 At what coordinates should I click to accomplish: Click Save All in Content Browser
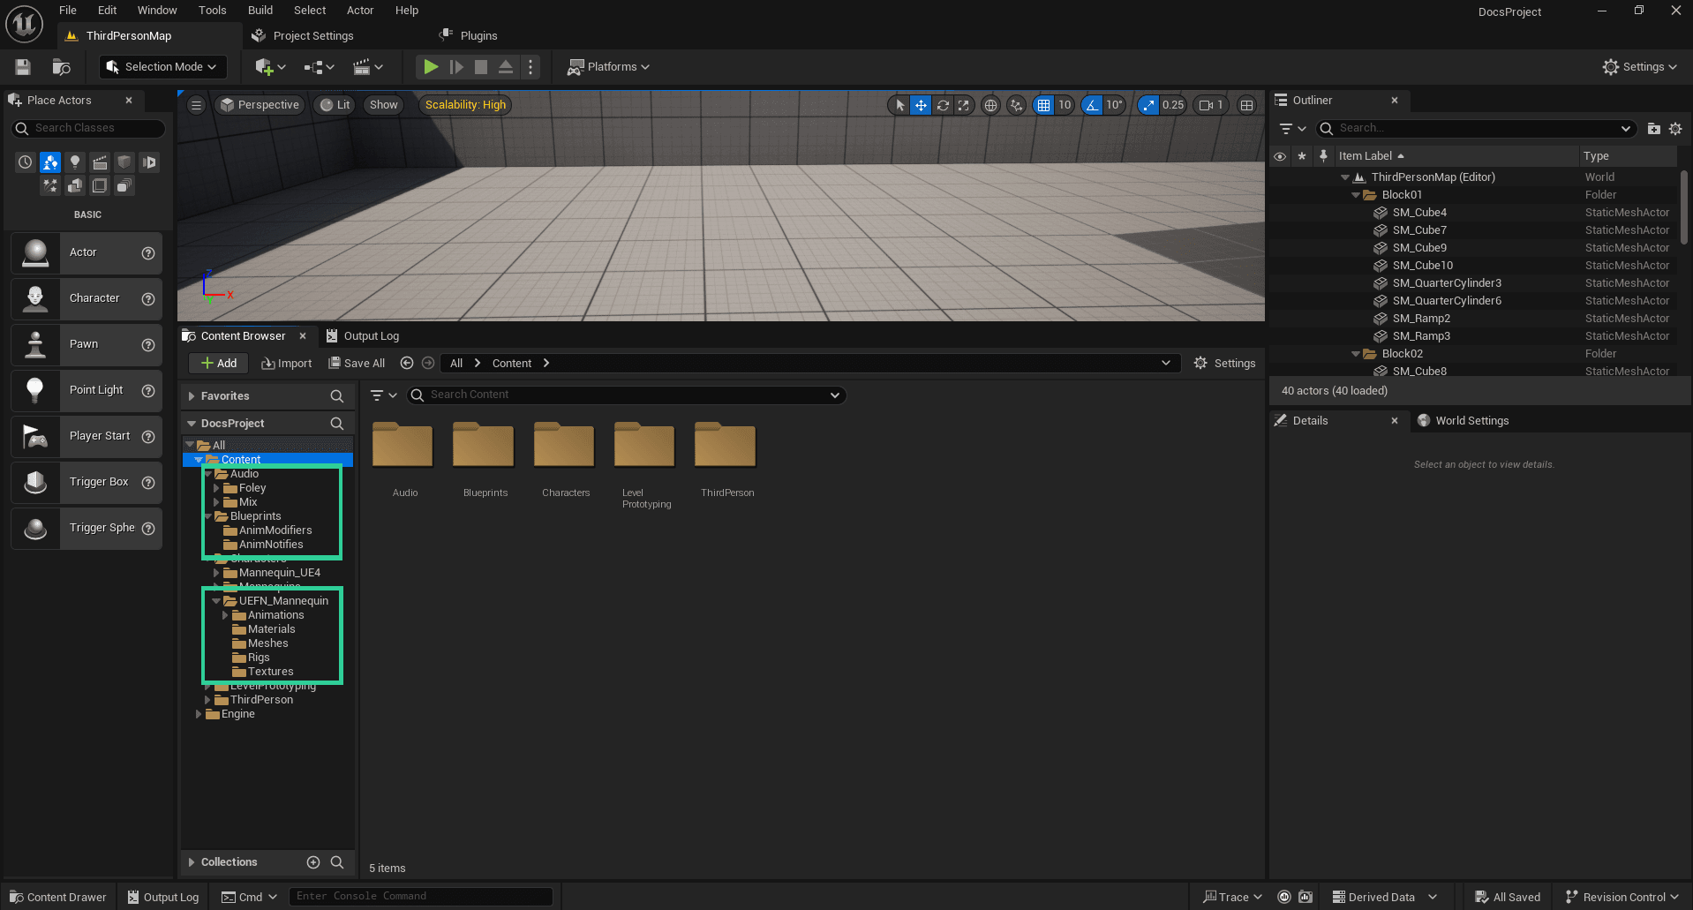pyautogui.click(x=357, y=364)
